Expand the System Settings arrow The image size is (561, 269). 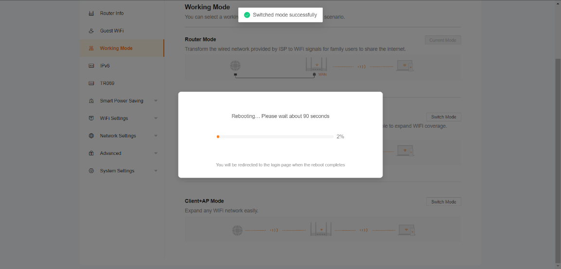click(x=156, y=171)
